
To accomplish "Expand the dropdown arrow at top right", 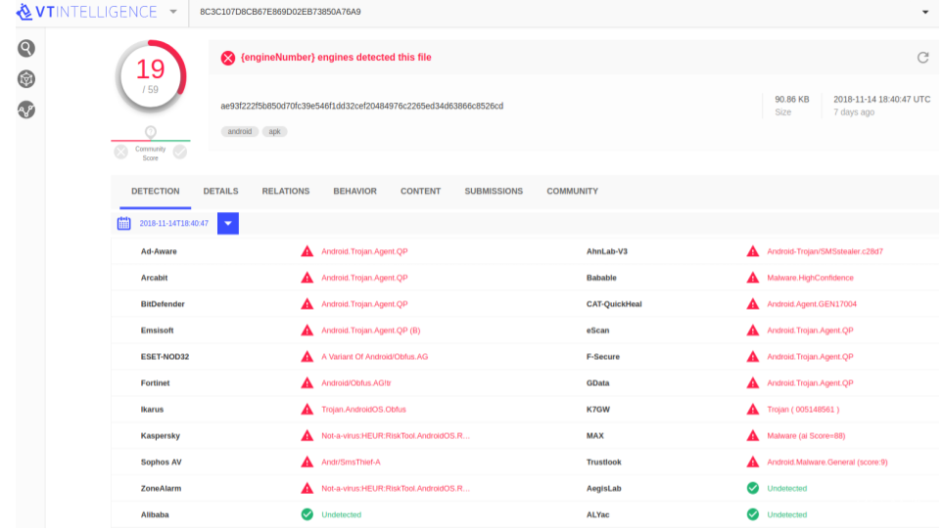I will pos(925,12).
